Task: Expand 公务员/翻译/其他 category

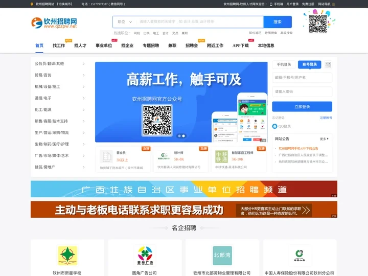Action: click(83, 64)
